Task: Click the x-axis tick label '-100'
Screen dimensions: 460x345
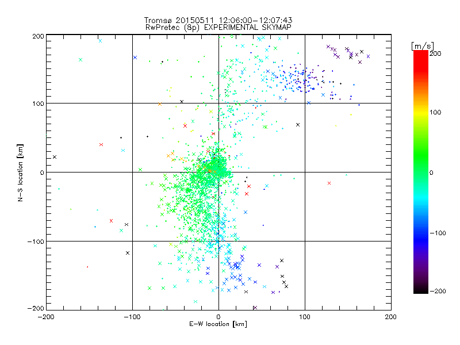Action: click(x=132, y=317)
